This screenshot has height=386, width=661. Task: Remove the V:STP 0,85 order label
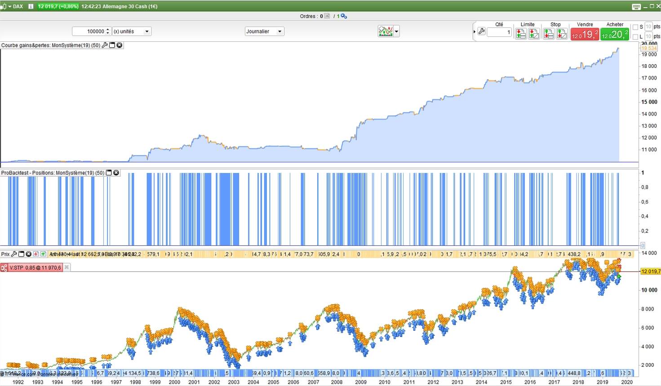coord(67,267)
